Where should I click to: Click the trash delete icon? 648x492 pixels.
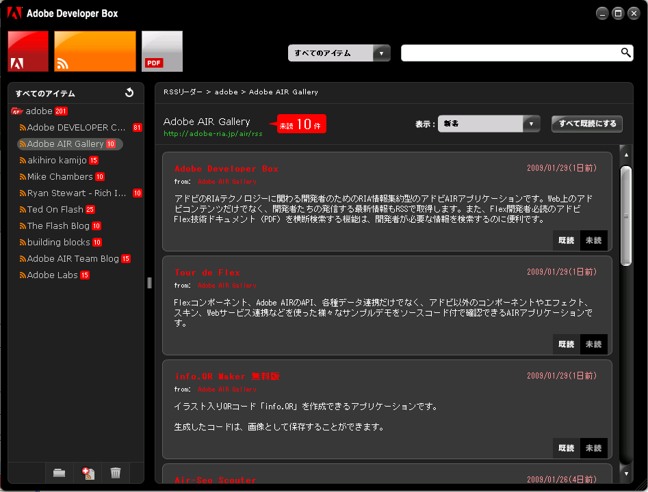click(x=116, y=473)
